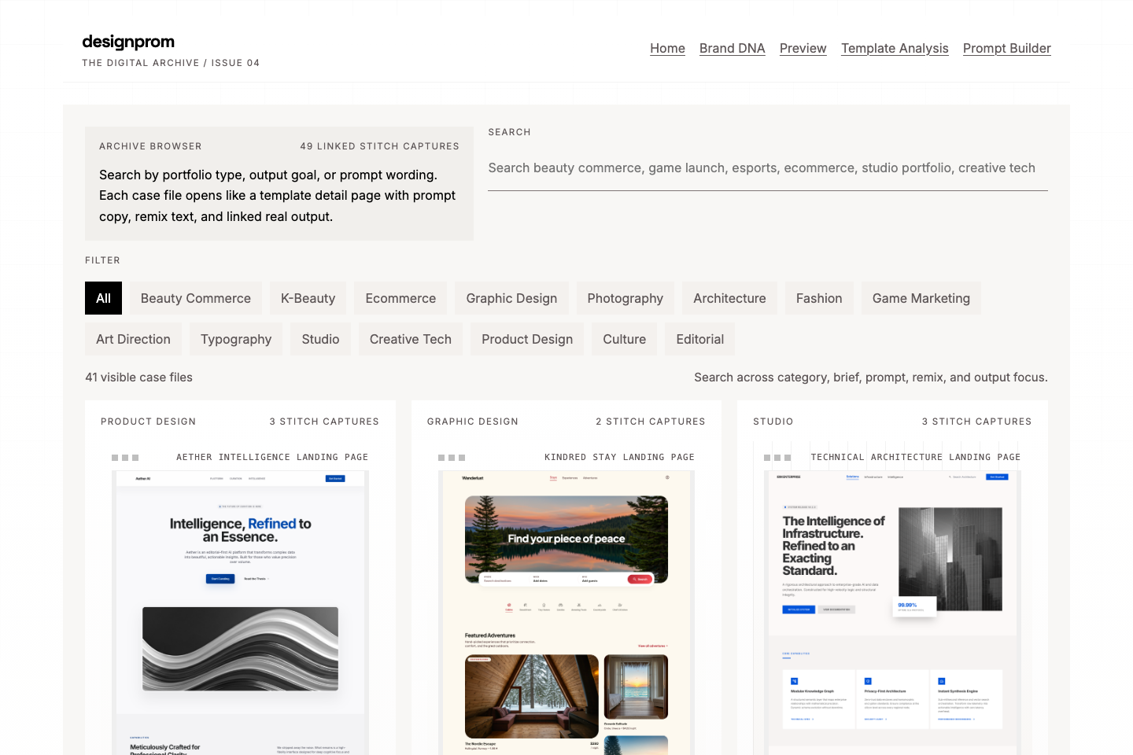1133x755 pixels.
Task: Click the "ARCHIVE BROWSER" heading
Action: tap(150, 146)
